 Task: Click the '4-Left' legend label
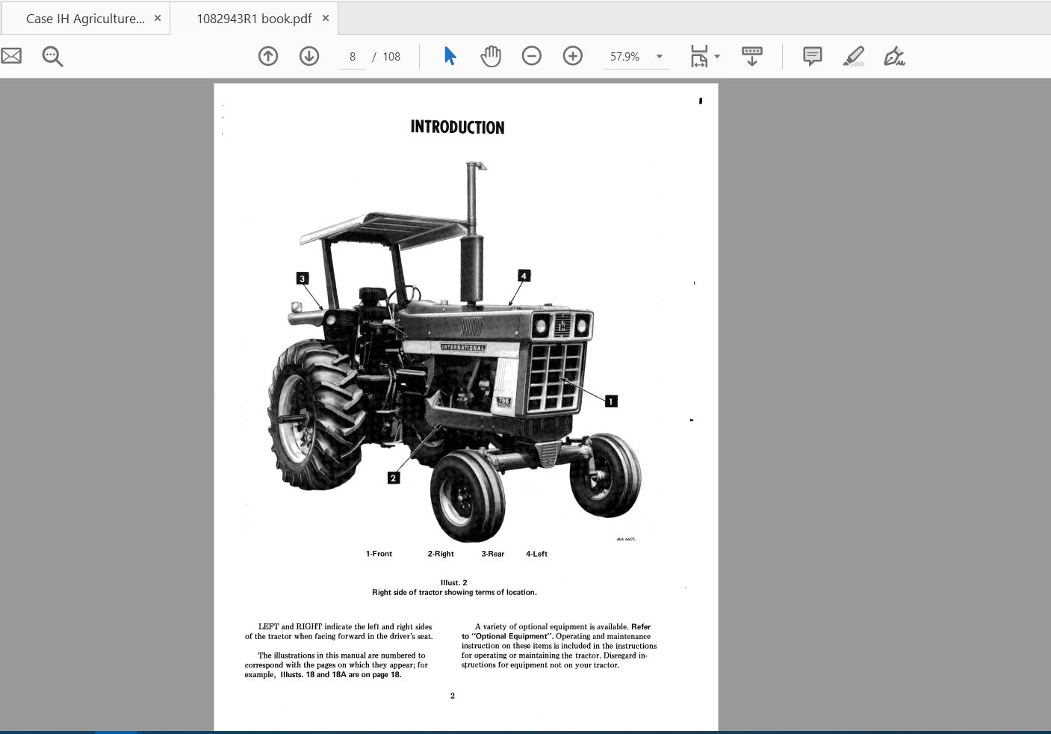pos(536,554)
